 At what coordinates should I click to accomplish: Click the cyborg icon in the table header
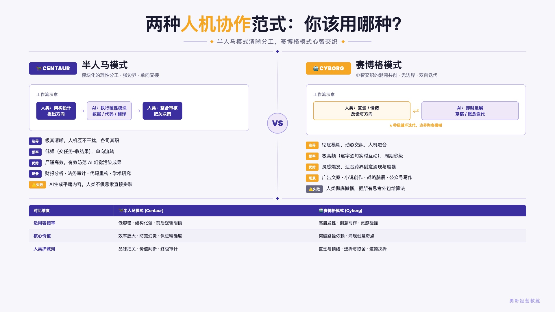(321, 210)
